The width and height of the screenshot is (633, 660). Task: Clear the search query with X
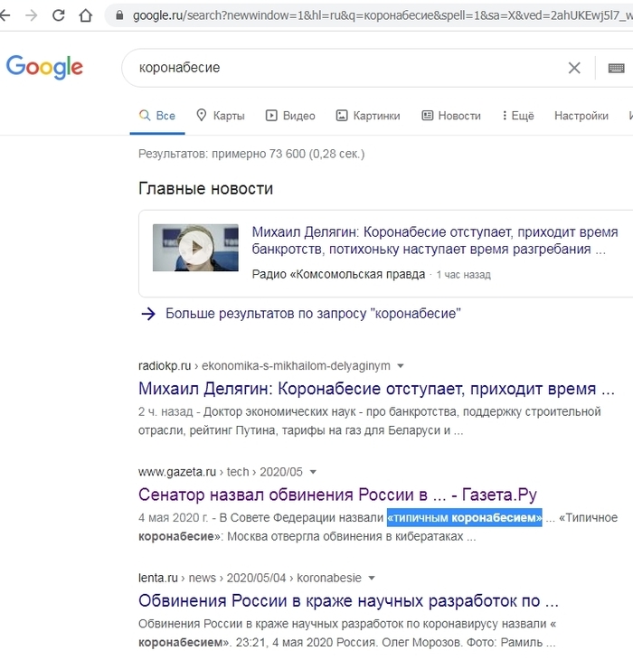pos(574,68)
